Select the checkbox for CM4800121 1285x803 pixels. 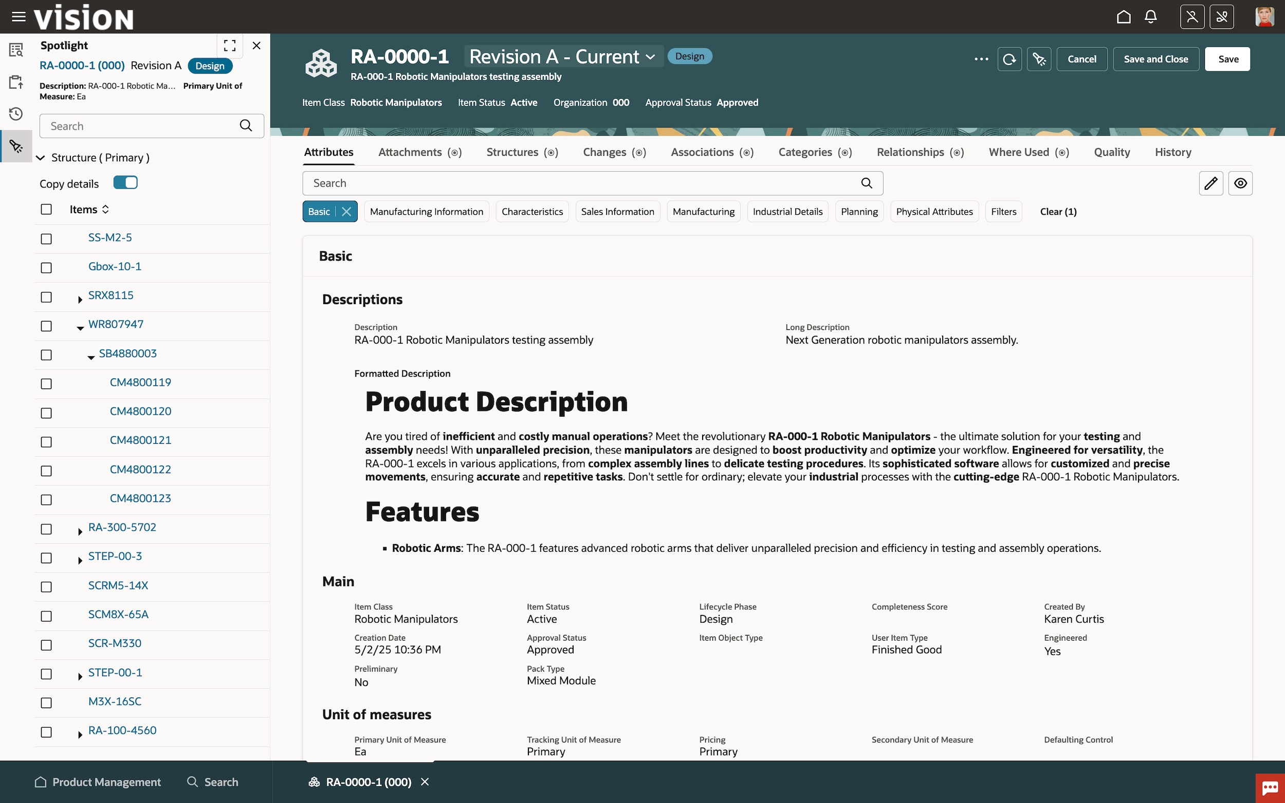click(46, 441)
